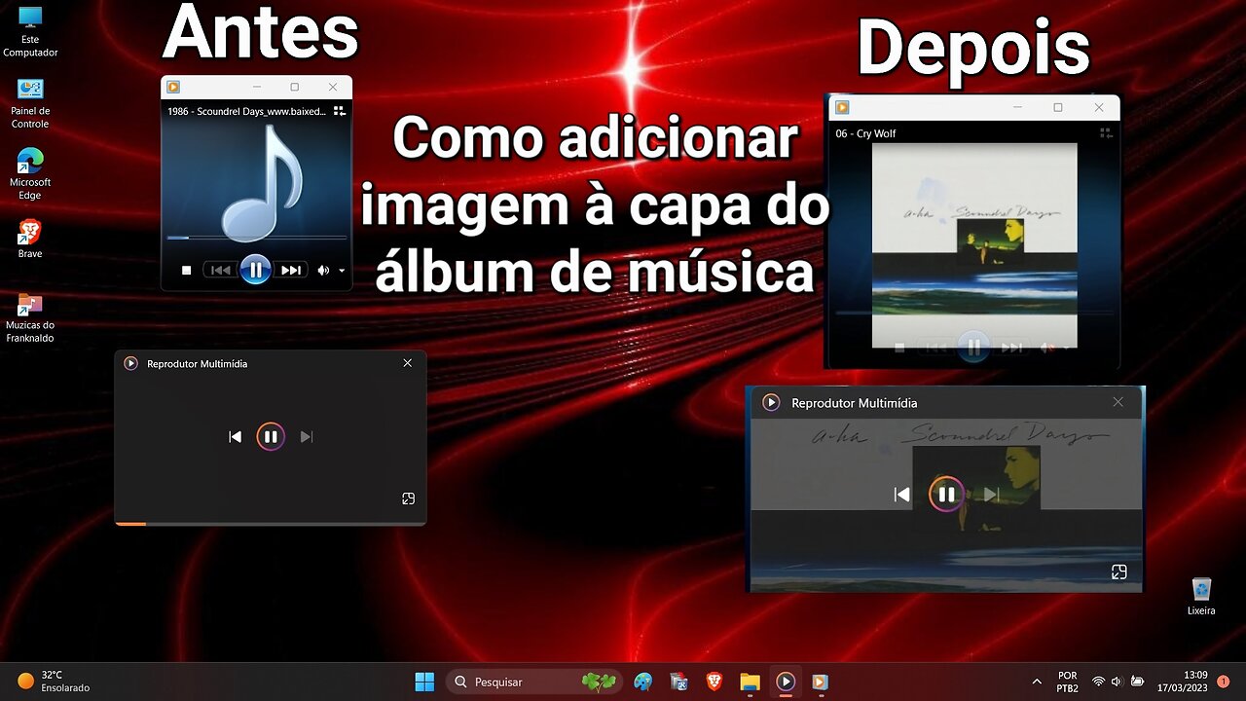
Task: Go to previous track in the Reprodutor Multimídia window with album cover
Action: pyautogui.click(x=902, y=495)
